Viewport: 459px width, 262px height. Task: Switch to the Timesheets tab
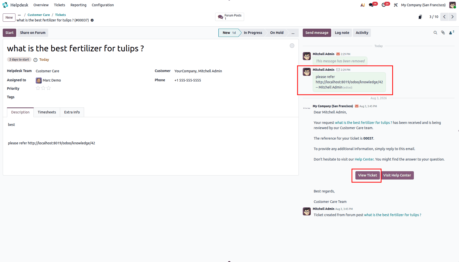[x=47, y=112]
